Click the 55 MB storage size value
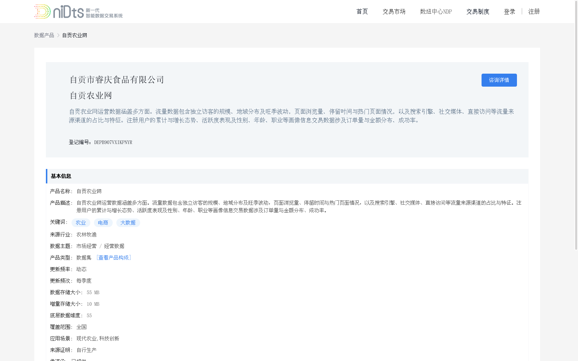 coord(93,292)
